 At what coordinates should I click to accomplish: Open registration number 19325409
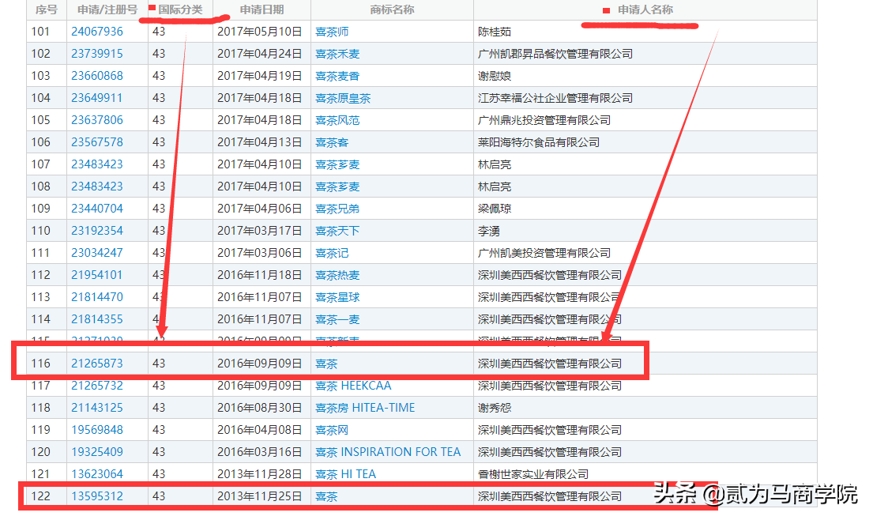click(x=97, y=452)
